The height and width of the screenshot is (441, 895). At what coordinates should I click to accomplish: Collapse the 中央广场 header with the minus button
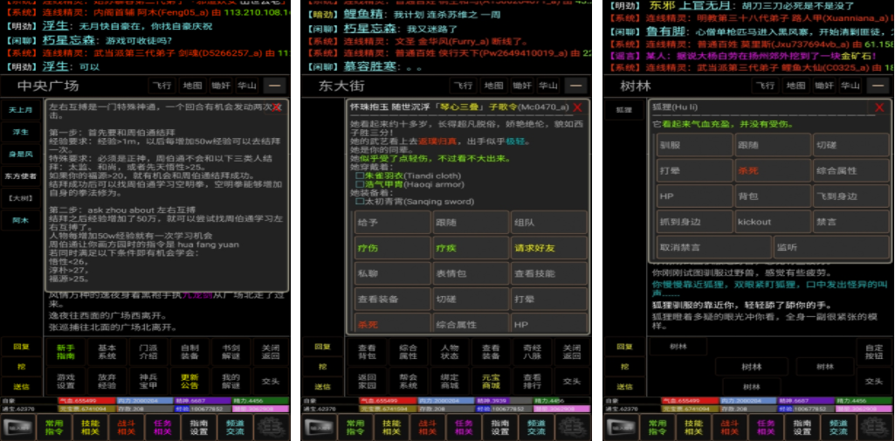pos(275,86)
